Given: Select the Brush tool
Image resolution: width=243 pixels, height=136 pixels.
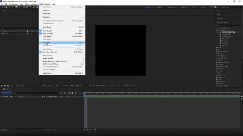Looking at the screenshot, I should [x=34, y=7].
